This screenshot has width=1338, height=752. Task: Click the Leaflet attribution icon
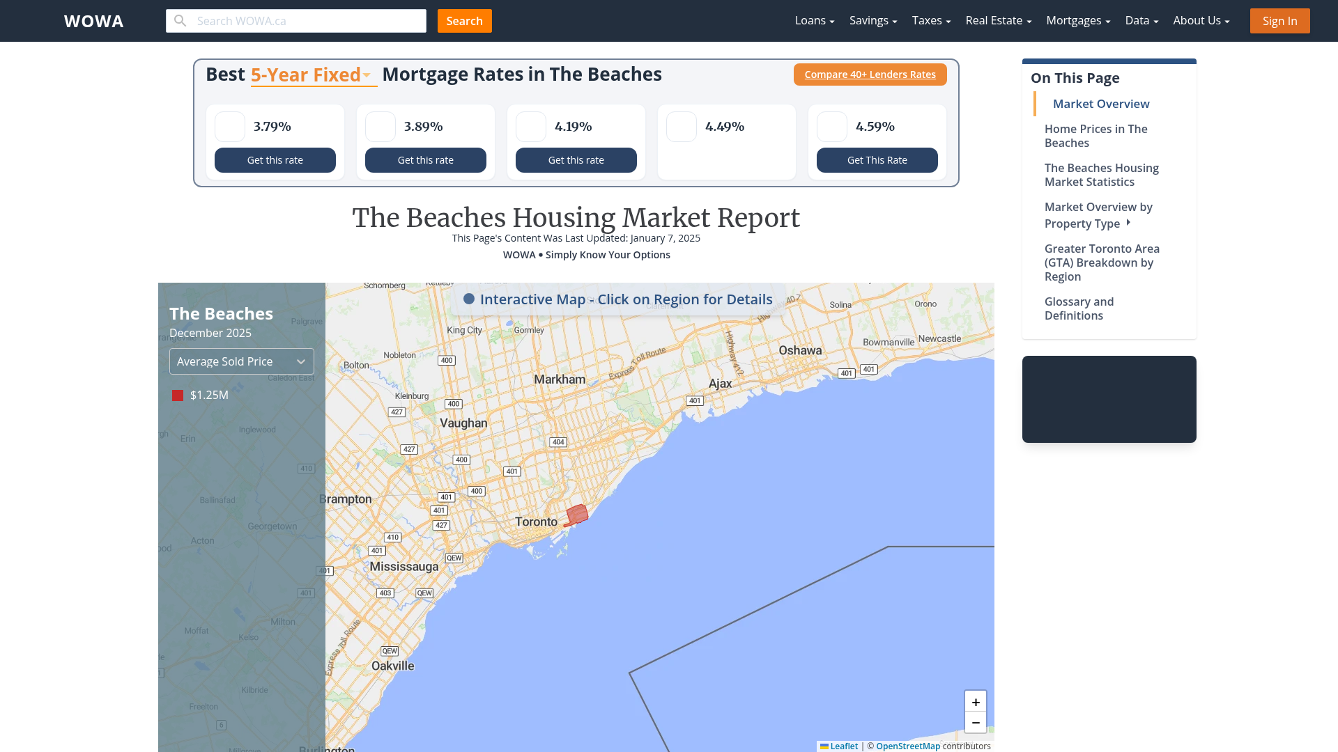point(824,746)
